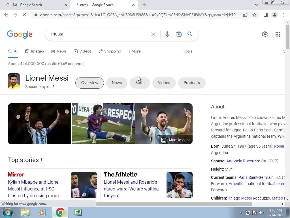Viewport: 290px width, 218px height.
Task: Toggle the browser side panel icon
Action: tap(266, 15)
